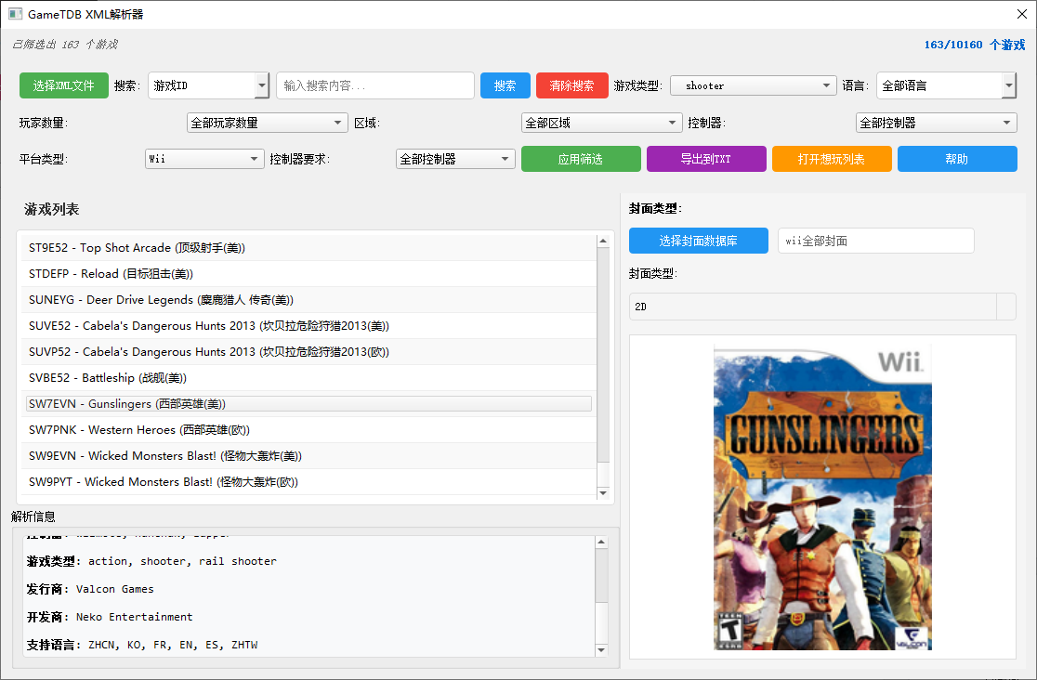
Task: Select SUVP52 - Cabela's Dangerous Hunts 2013 row
Action: (308, 352)
